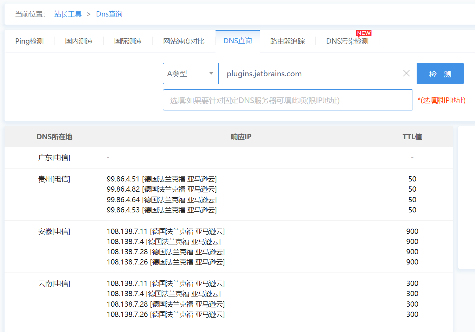475x332 pixels.
Task: Go to 网站速度对比 tab
Action: [184, 41]
